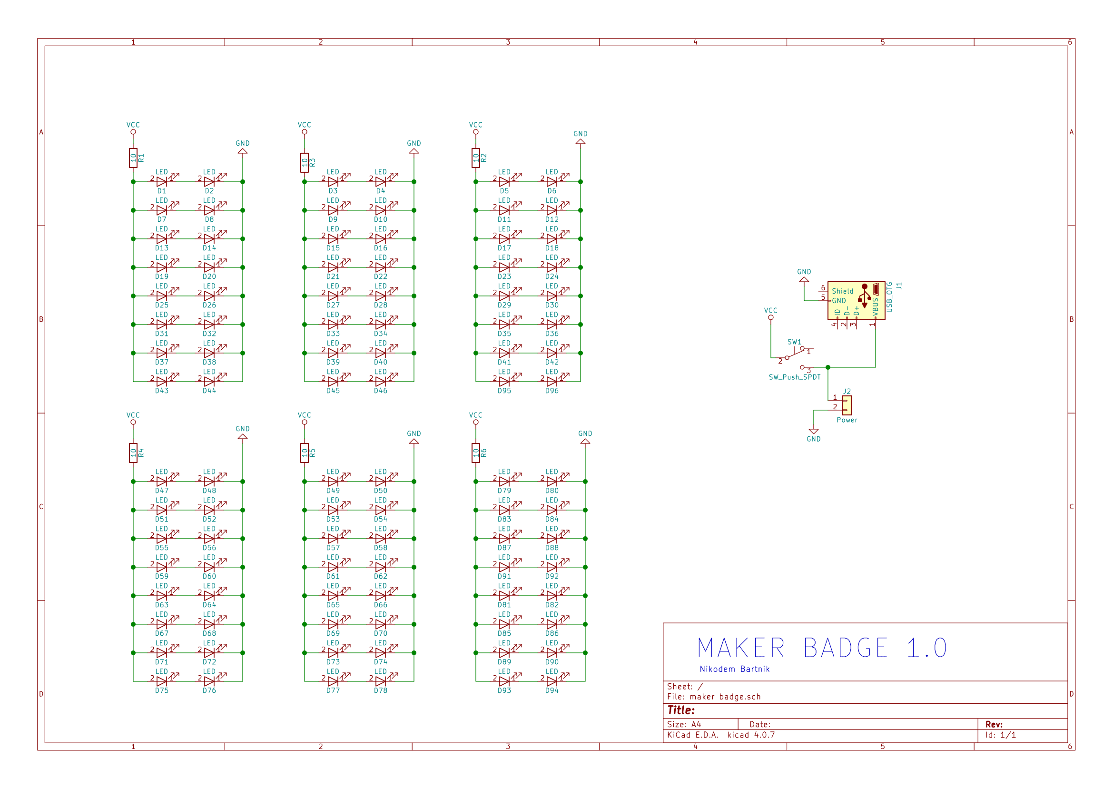Click the Date: field in title block
The width and height of the screenshot is (1113, 788).
[x=760, y=724]
